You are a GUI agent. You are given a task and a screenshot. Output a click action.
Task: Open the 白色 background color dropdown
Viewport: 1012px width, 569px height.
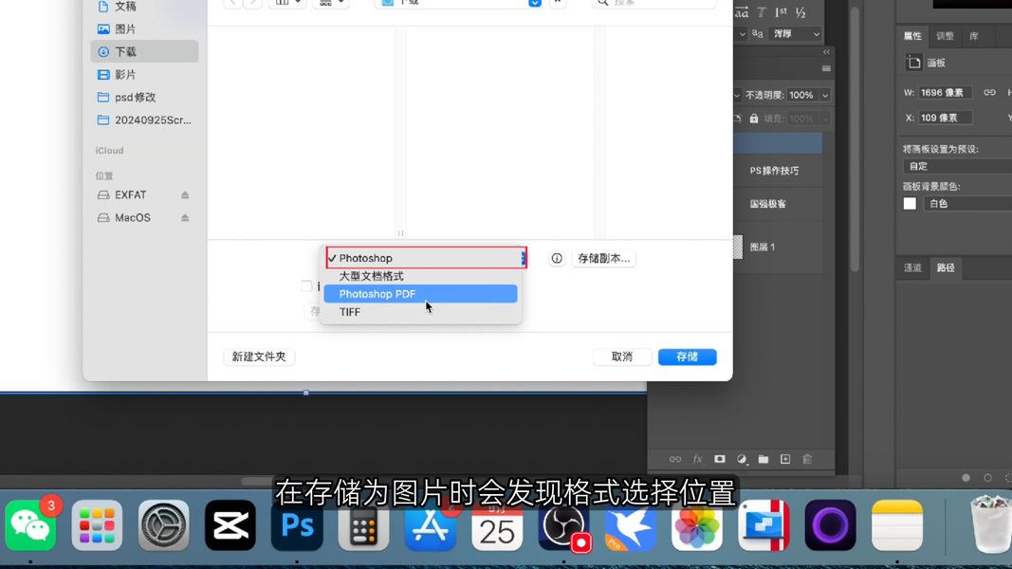(x=967, y=204)
